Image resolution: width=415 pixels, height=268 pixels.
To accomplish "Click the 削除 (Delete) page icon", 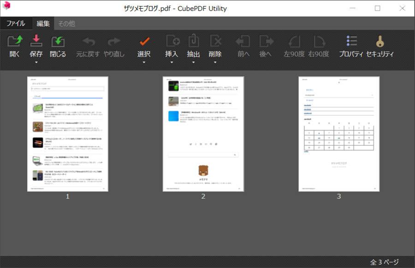I will click(x=215, y=42).
